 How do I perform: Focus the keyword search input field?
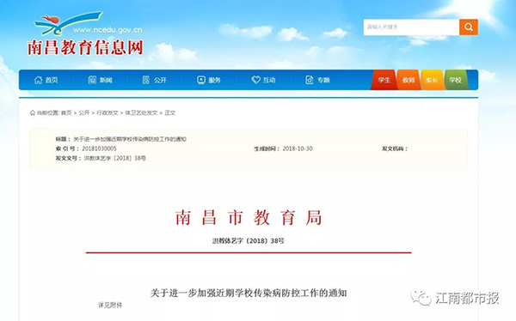[x=411, y=27]
